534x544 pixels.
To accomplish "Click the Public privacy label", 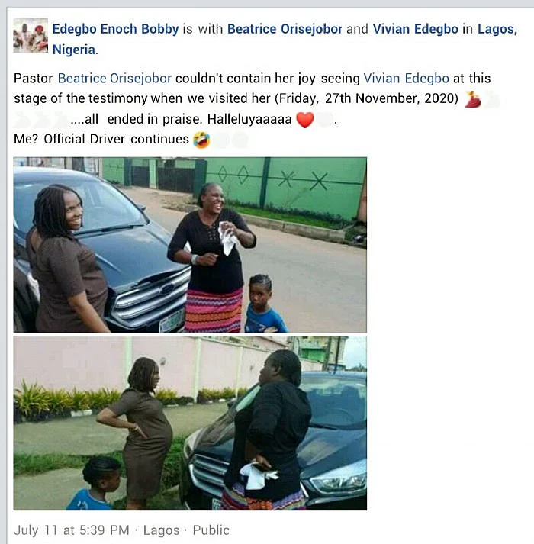I will [211, 530].
